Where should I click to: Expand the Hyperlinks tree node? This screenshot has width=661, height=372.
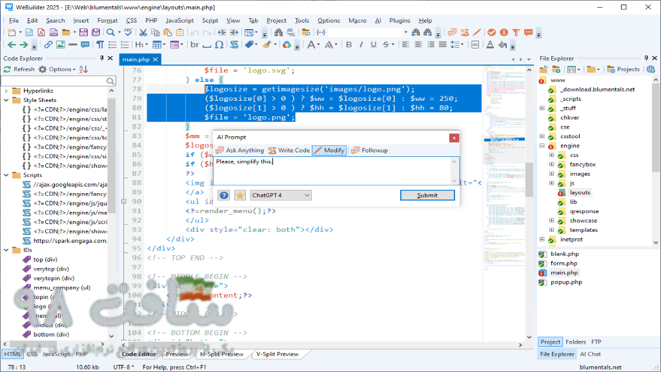(6, 90)
